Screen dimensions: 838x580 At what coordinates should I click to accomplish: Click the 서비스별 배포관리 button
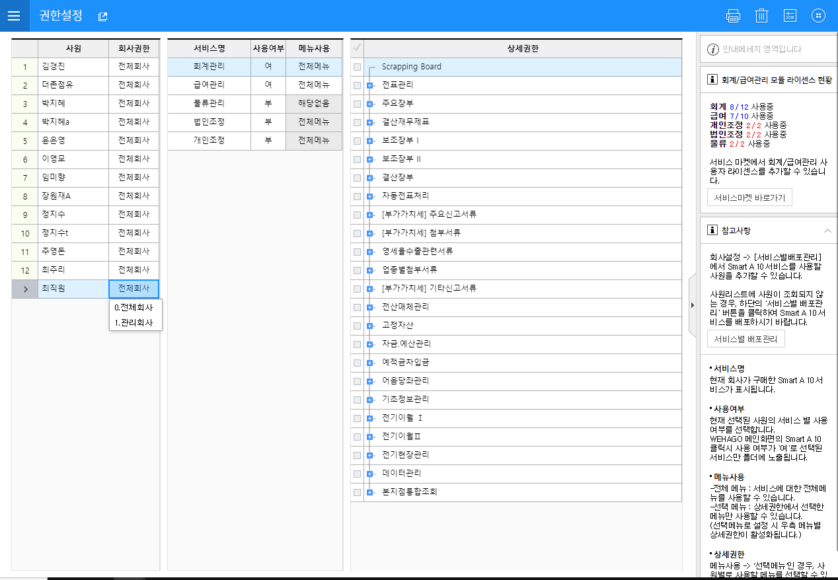[746, 339]
